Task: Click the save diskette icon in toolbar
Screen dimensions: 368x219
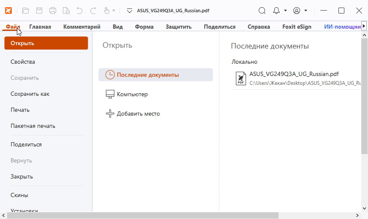Action: tap(39, 11)
